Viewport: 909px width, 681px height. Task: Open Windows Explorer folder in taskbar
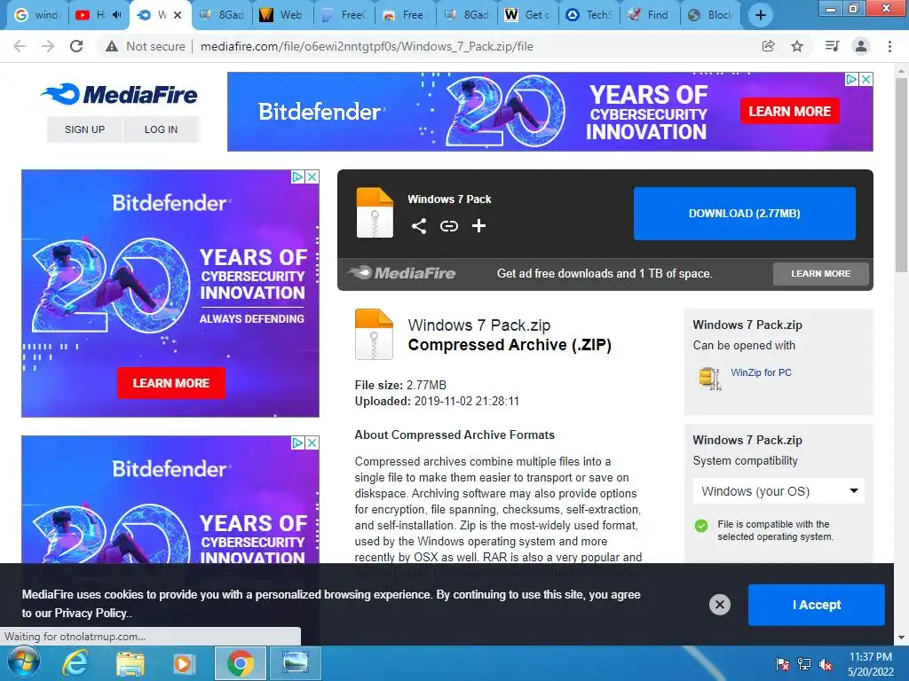click(130, 663)
